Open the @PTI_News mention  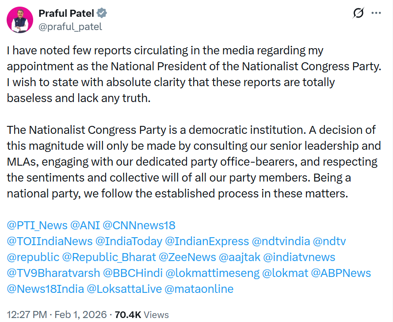click(x=37, y=225)
